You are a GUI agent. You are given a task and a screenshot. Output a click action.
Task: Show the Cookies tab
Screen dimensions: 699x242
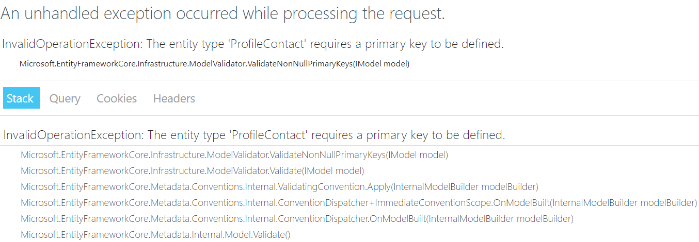pos(117,98)
